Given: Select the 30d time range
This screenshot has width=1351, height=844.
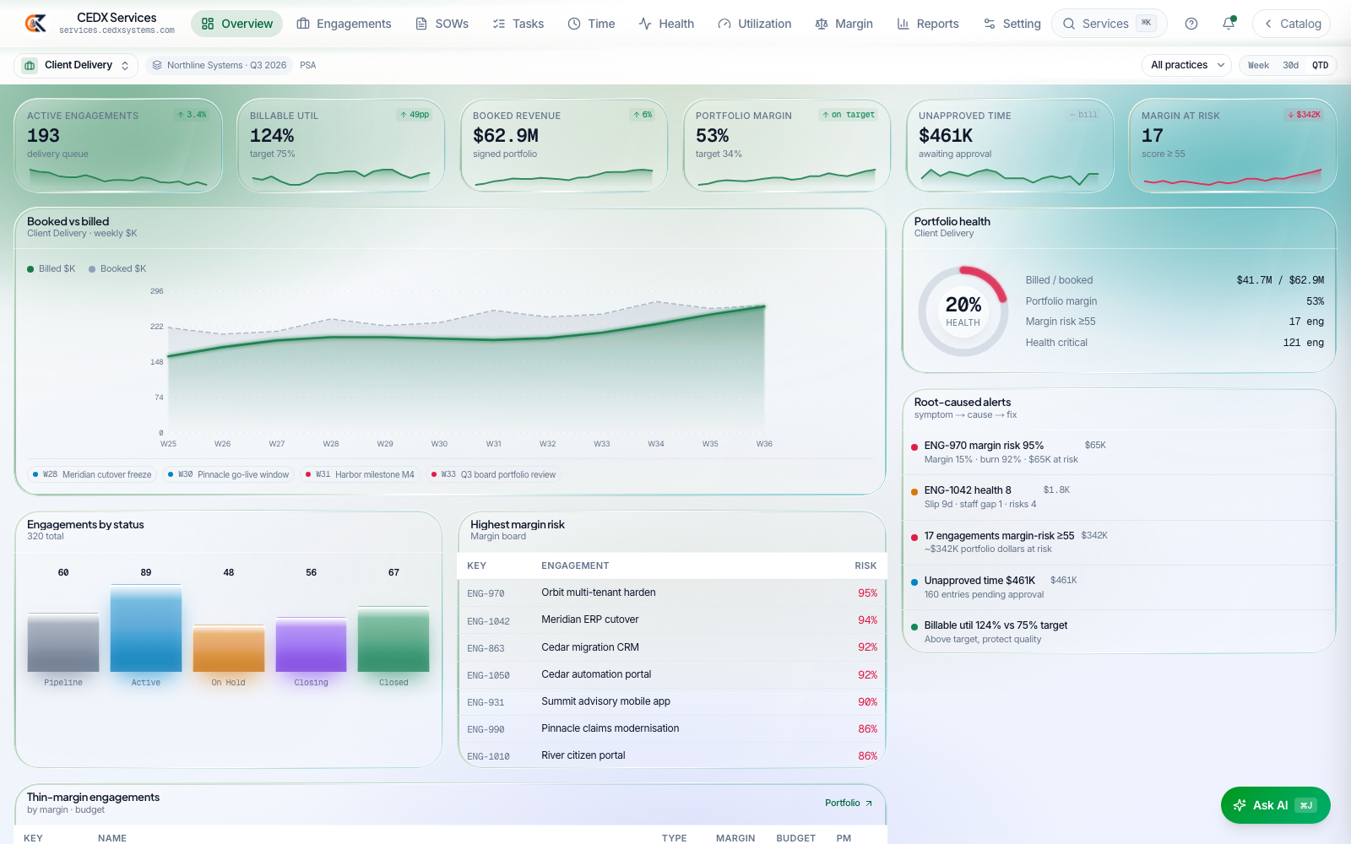Looking at the screenshot, I should pos(1291,65).
